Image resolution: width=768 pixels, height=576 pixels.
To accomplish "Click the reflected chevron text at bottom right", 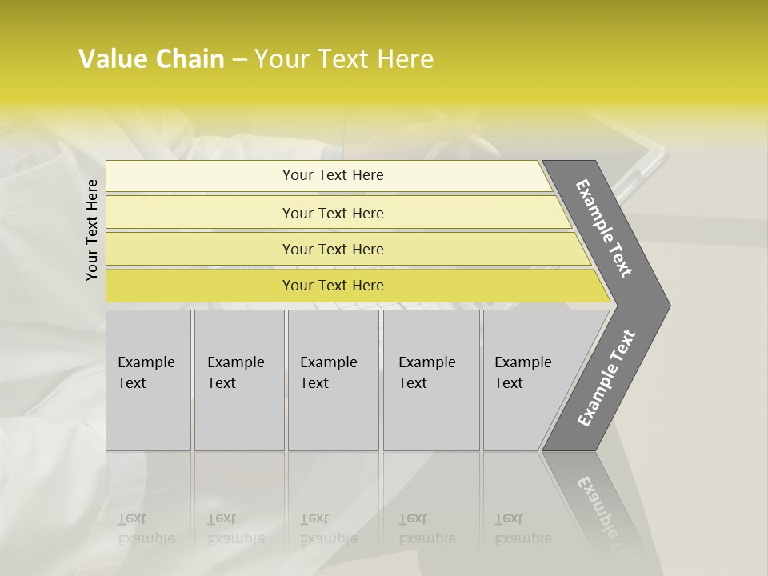I will point(598,504).
